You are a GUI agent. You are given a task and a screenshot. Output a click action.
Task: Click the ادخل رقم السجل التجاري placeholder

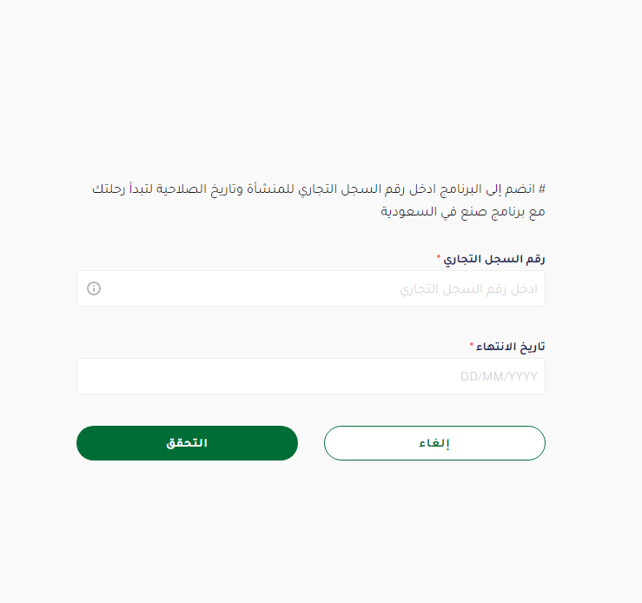pos(469,288)
